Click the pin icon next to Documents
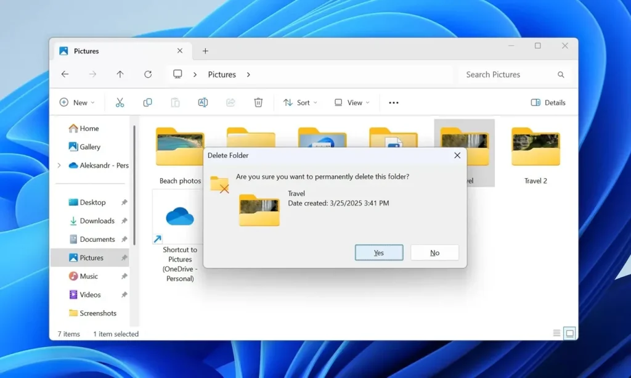The width and height of the screenshot is (631, 378). click(x=124, y=239)
